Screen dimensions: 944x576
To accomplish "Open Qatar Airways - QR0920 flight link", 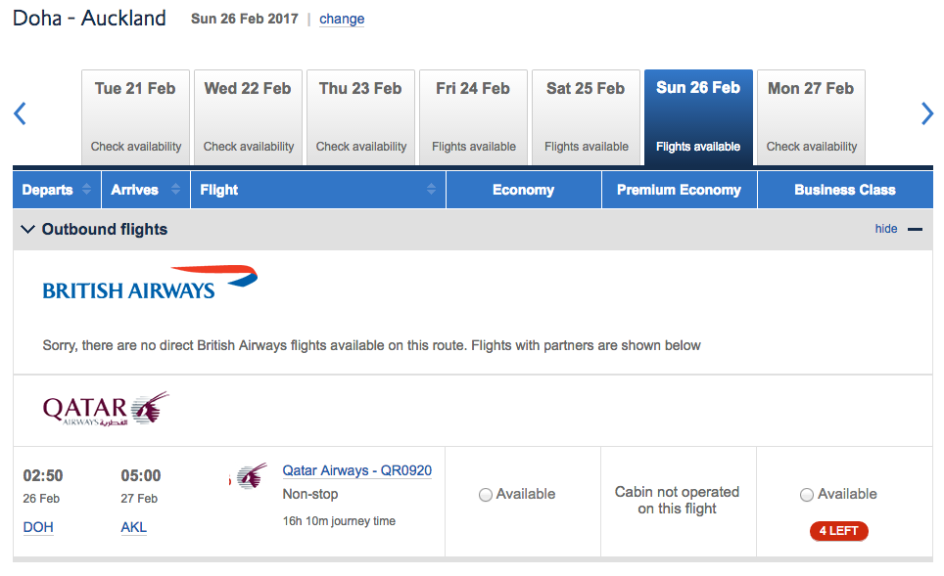I will 356,470.
